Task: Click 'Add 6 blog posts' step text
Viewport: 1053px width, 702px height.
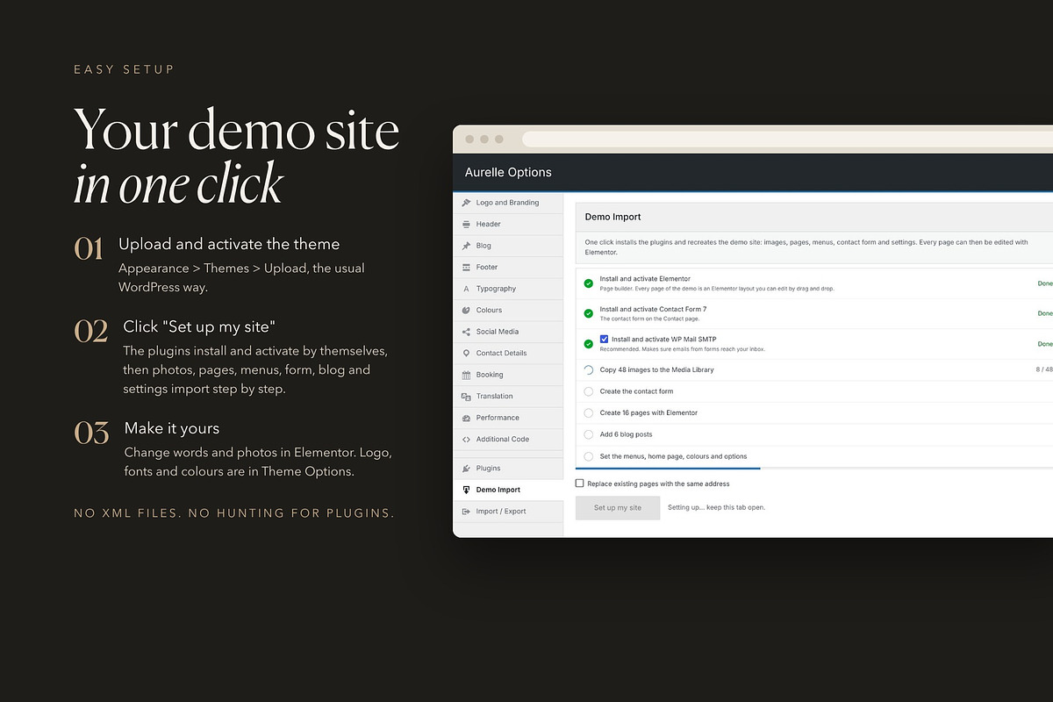Action: pos(626,434)
